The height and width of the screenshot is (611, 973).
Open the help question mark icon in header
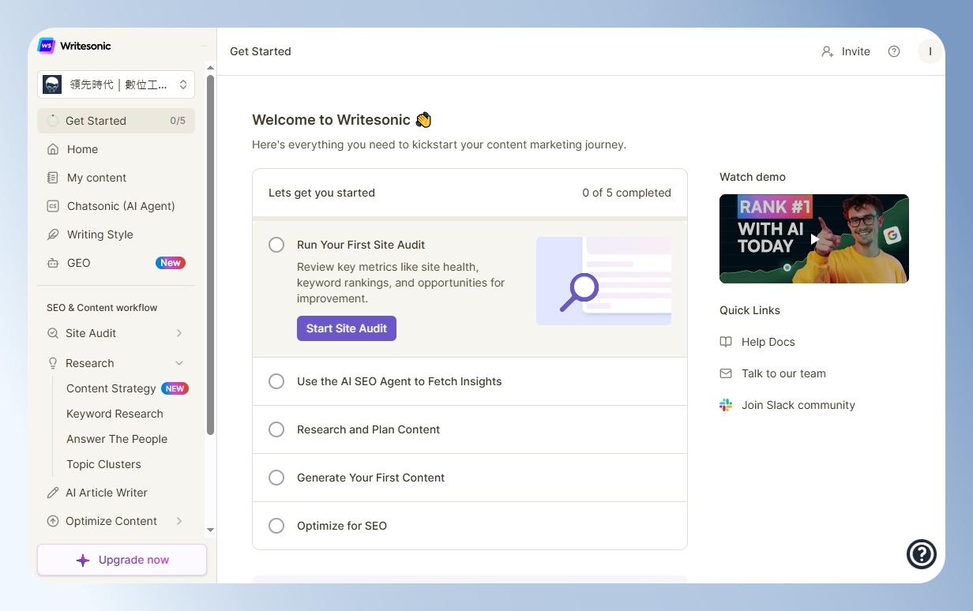pos(894,51)
